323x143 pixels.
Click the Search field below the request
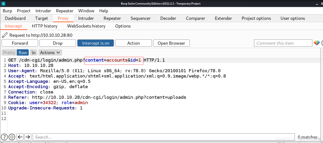(164, 137)
